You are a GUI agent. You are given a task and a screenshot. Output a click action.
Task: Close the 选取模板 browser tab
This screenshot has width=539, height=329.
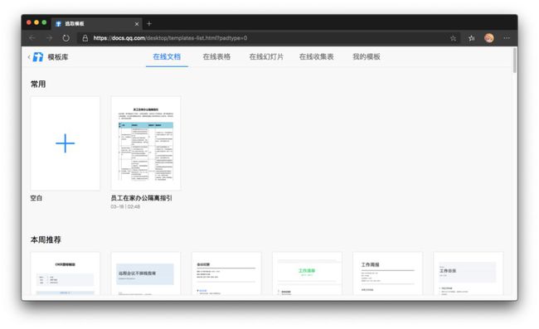[x=137, y=24]
